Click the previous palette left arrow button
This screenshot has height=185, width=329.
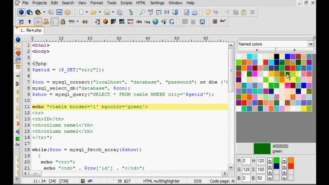click(x=257, y=50)
